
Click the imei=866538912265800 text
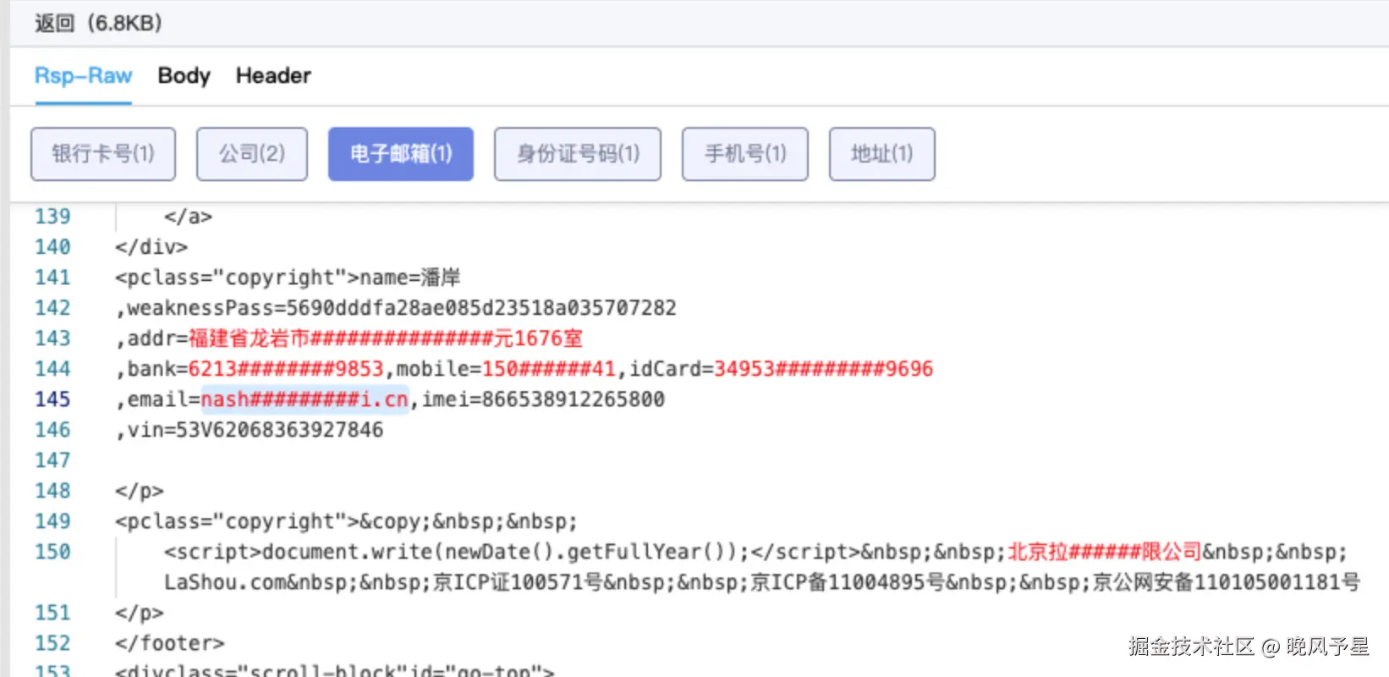click(543, 399)
